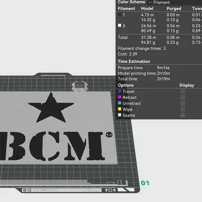Toggle the Unretract display checkbox
202x202 pixels.
[183, 103]
